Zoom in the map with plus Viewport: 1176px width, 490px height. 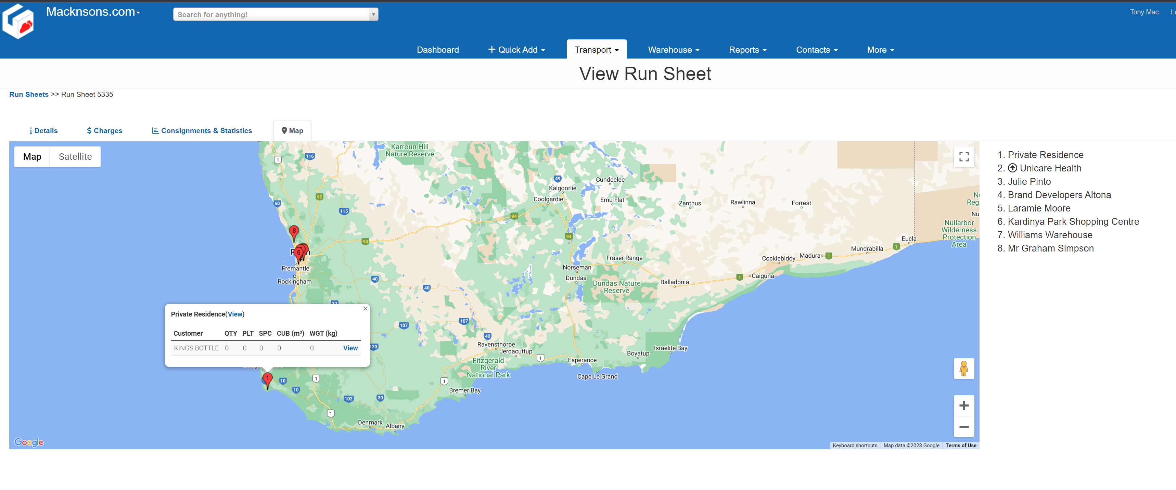pyautogui.click(x=964, y=405)
